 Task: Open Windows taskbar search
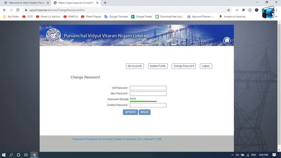point(11,155)
